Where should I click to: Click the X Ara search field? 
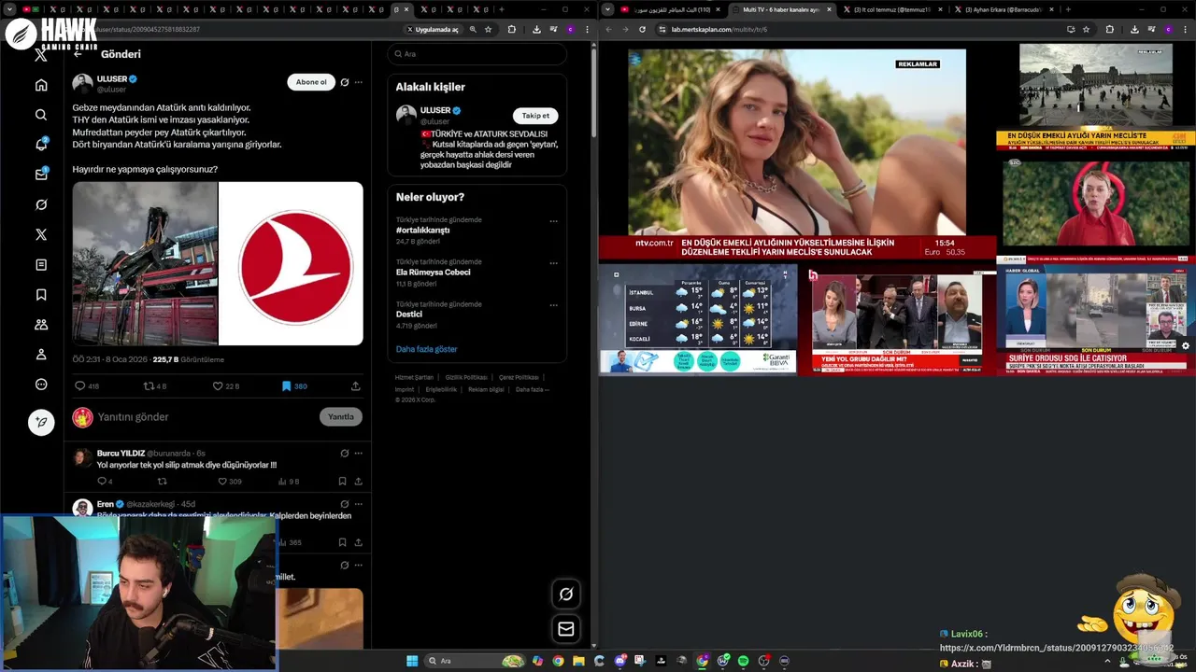click(477, 54)
